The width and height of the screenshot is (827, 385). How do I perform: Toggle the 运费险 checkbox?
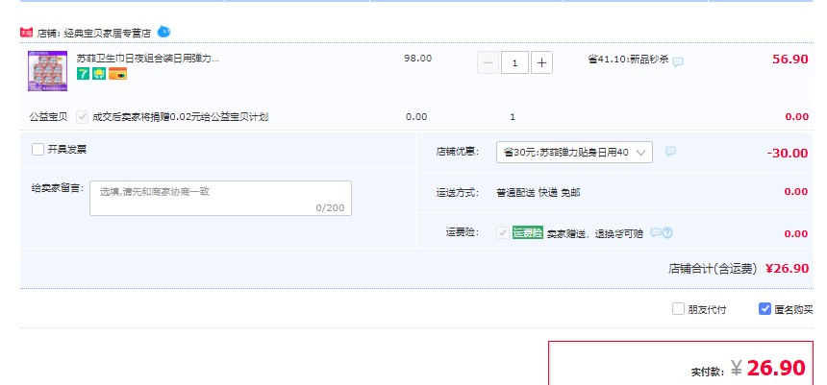point(503,232)
